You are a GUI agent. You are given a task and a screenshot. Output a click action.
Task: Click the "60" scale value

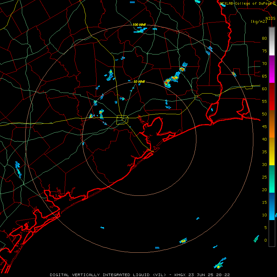pos(264,89)
